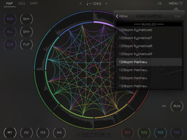Viewport: 187px width, 140px height.
Task: Decrease tempo with left arrow
Action: [81, 3]
